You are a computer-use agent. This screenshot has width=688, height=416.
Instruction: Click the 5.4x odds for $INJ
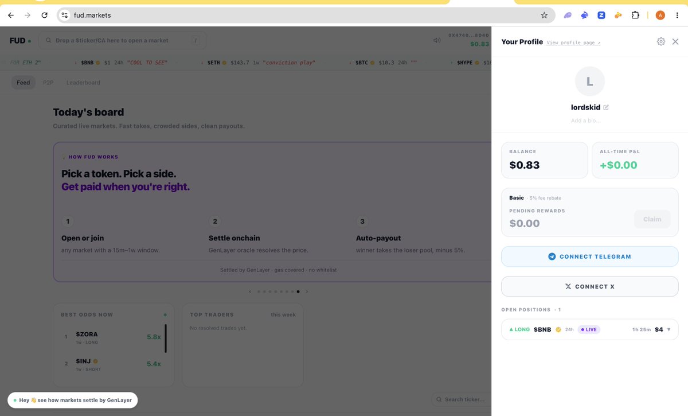154,364
